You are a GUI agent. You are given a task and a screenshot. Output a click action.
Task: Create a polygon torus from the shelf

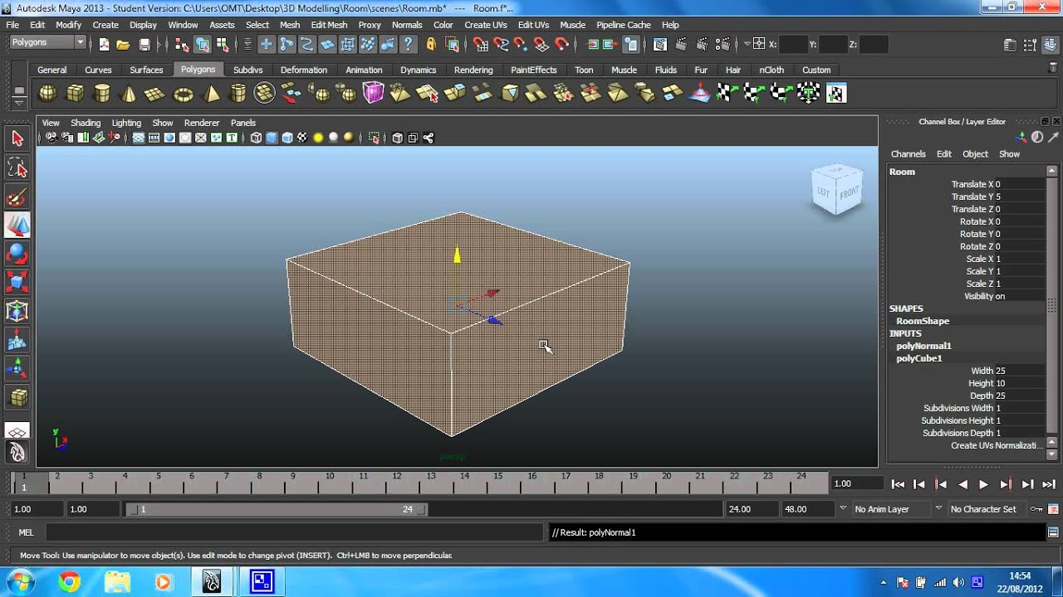[182, 92]
